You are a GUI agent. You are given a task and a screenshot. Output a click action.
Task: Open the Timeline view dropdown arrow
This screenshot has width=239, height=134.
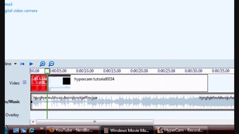[x=15, y=64]
